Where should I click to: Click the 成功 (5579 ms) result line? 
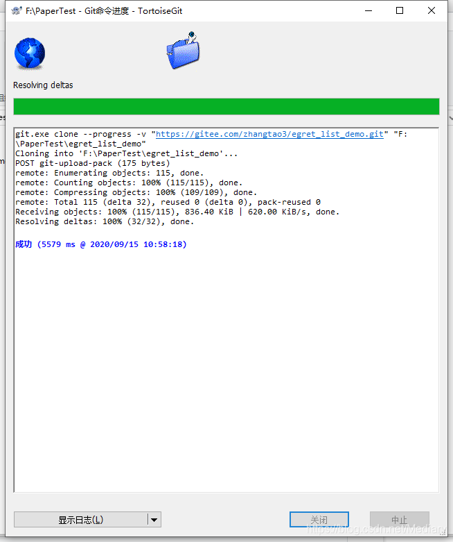point(100,244)
